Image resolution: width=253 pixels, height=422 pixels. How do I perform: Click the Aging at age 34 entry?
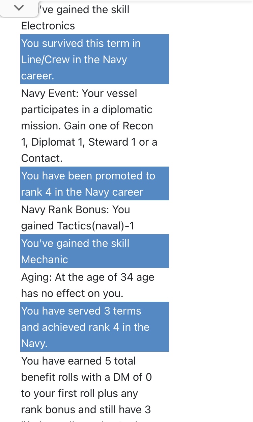pos(88,285)
